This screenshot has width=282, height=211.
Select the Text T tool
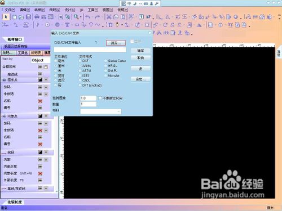67,25
